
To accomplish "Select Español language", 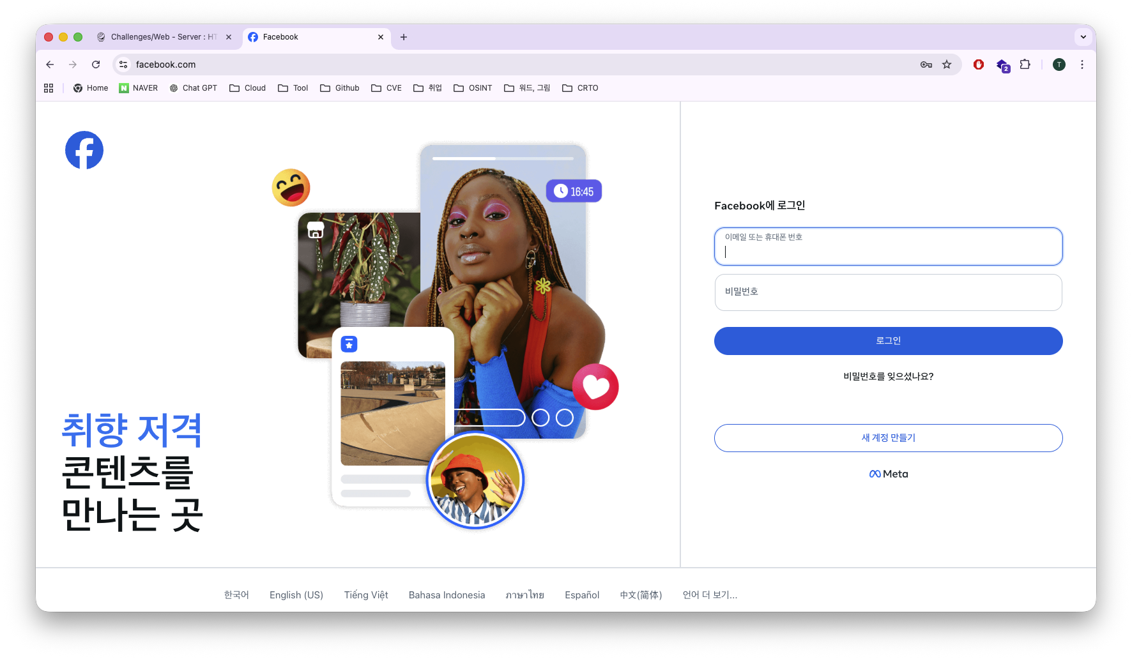I will 582,595.
